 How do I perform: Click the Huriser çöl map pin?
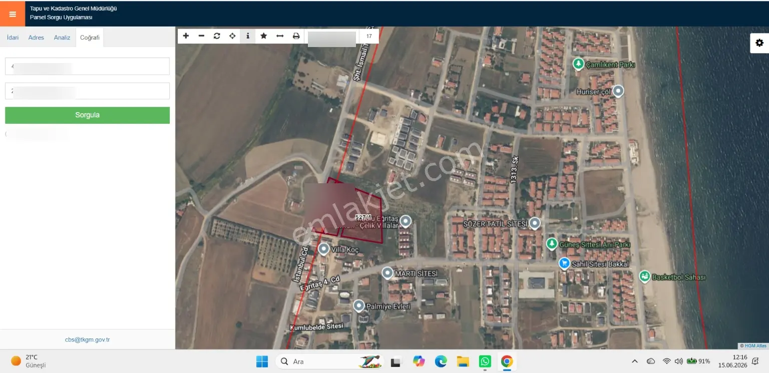(x=618, y=91)
